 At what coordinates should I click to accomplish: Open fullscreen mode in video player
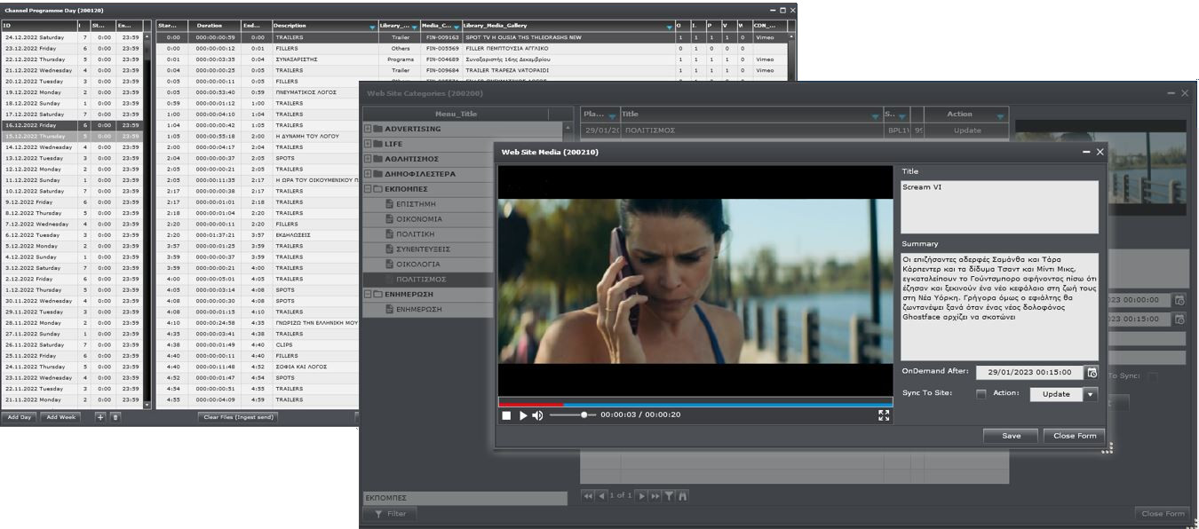(884, 415)
